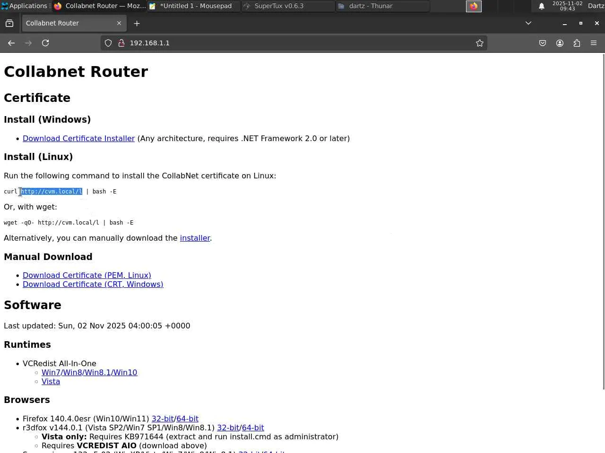605x453 pixels.
Task: Click the forward navigation arrow
Action: coord(28,43)
